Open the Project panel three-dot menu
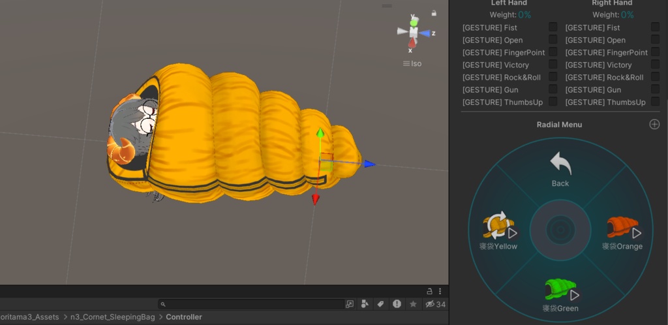Viewport: 668px width, 325px height. [x=440, y=291]
